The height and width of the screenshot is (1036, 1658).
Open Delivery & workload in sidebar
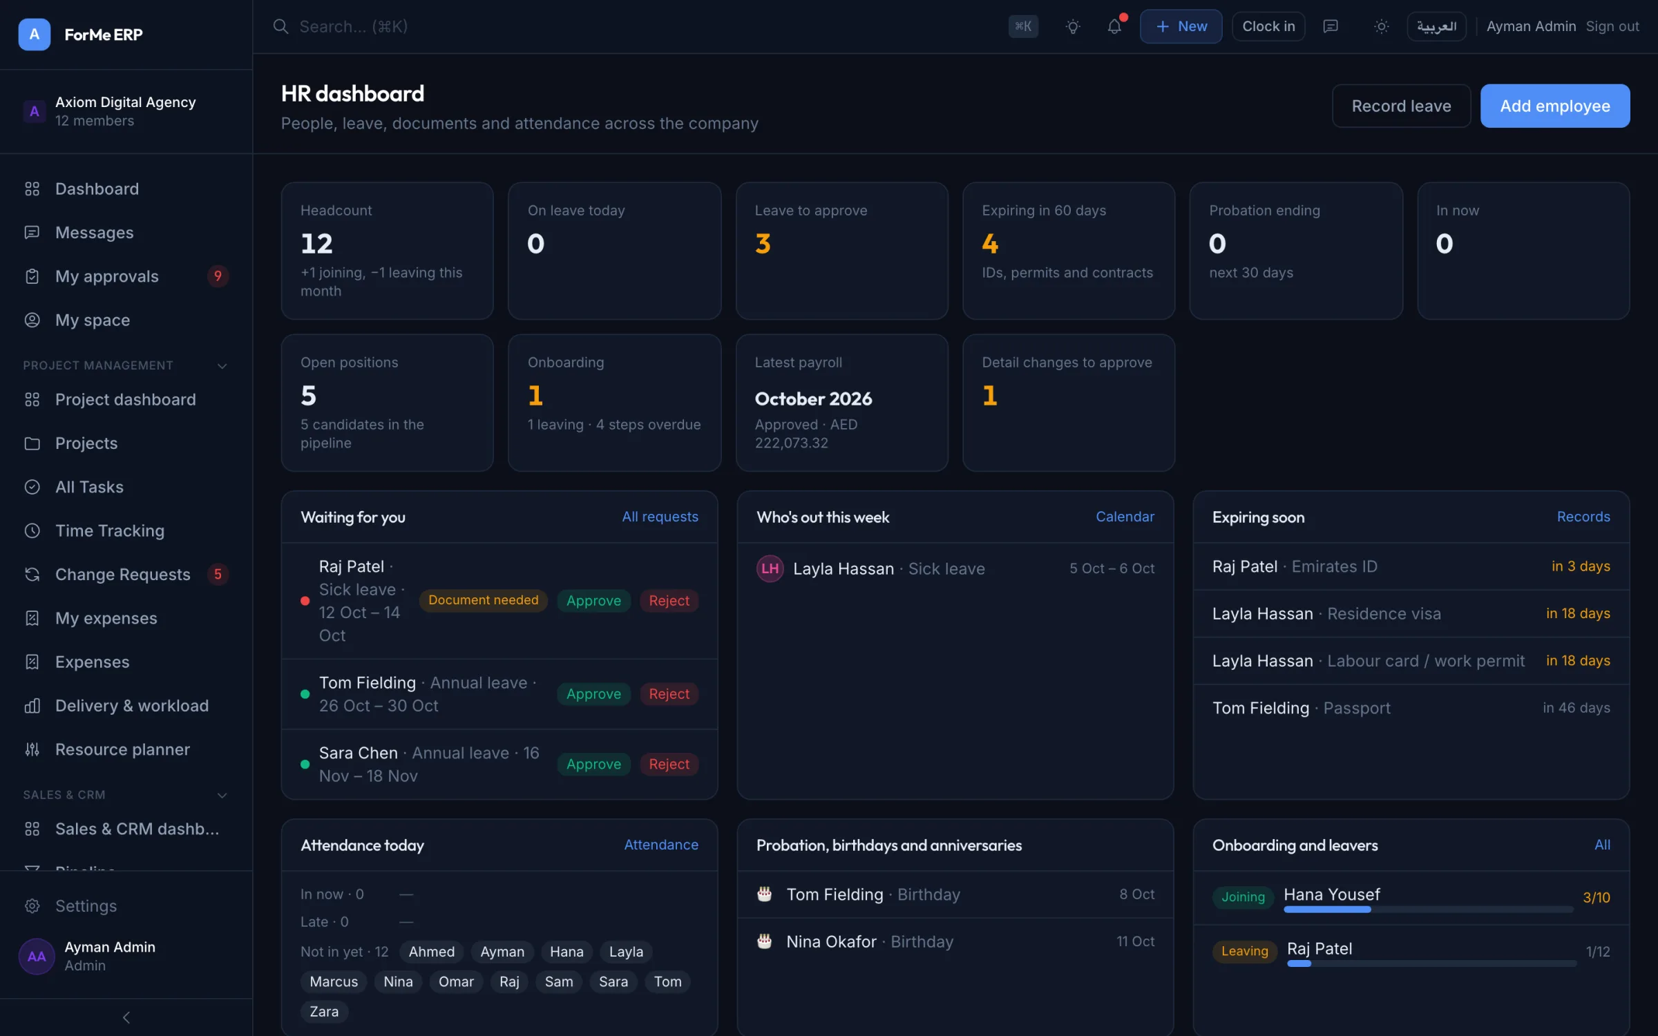pos(126,705)
